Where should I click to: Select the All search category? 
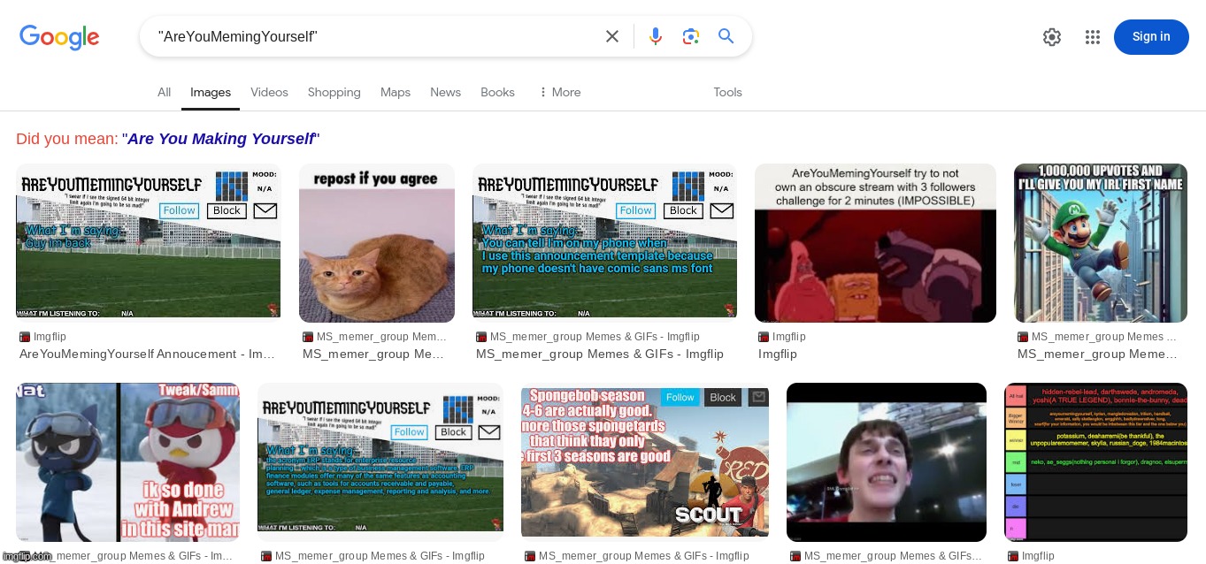164,92
